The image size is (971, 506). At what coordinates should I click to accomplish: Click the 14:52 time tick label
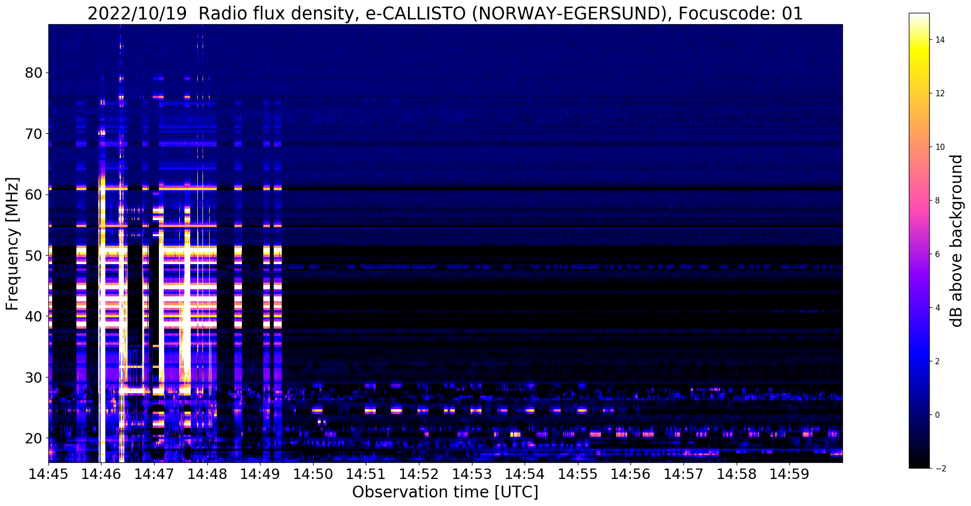(x=419, y=473)
